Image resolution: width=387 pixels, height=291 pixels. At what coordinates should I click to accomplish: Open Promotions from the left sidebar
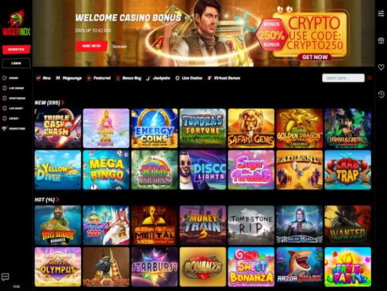(14, 128)
